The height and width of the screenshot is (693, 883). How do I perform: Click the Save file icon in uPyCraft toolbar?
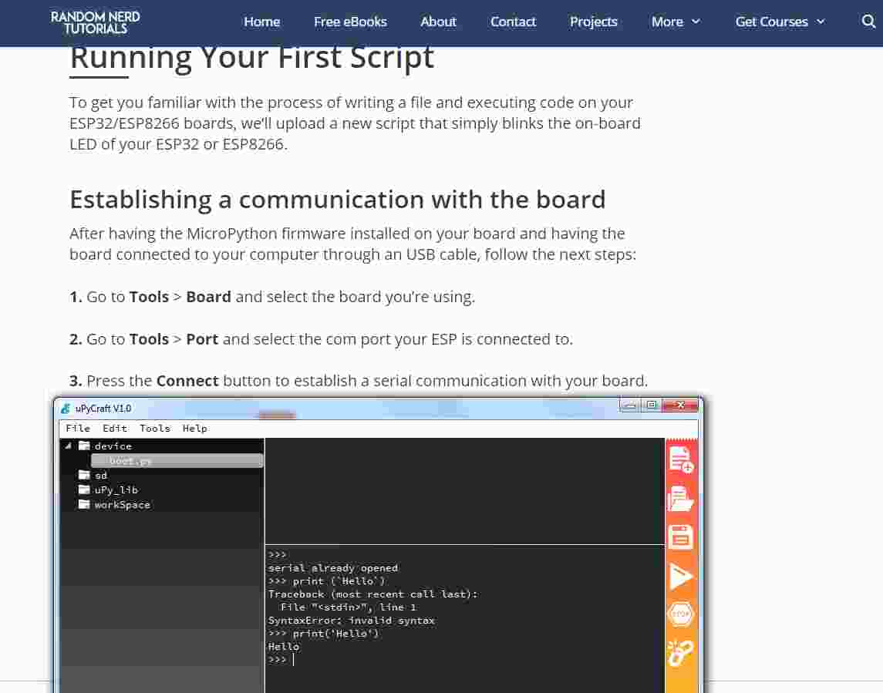681,537
